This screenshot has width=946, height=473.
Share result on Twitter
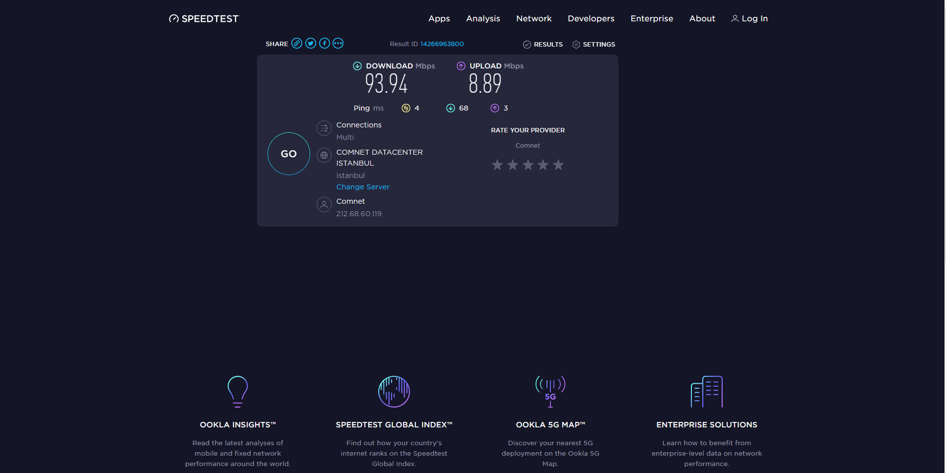click(311, 43)
